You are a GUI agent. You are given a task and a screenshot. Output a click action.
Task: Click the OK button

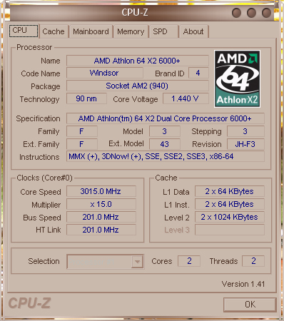click(250, 305)
